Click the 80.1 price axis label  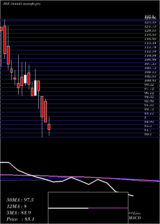click(148, 134)
